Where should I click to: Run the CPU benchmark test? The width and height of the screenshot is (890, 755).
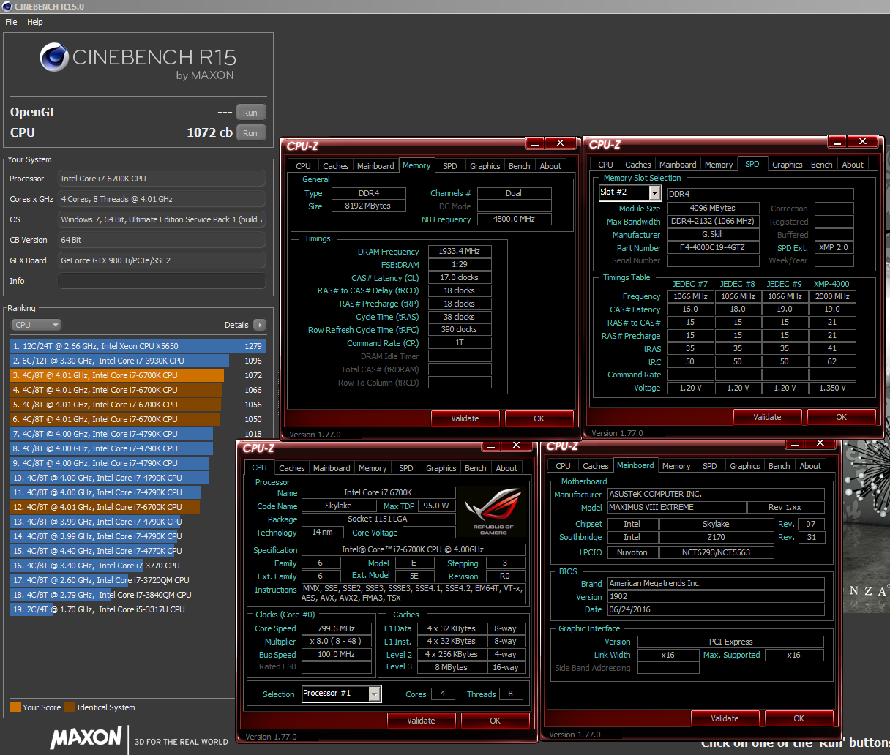[x=250, y=133]
